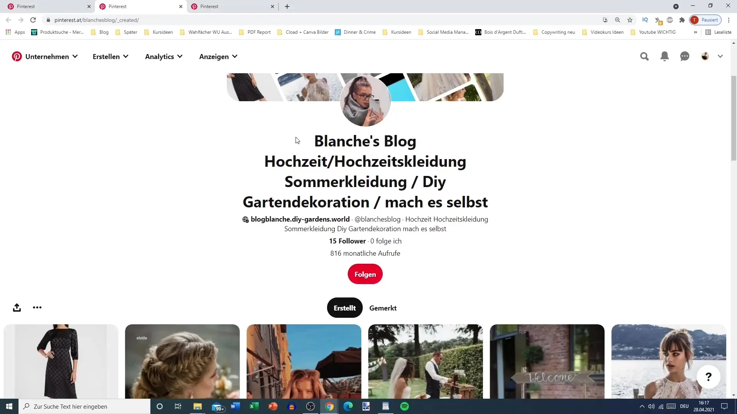Toggle the Anzeigen menu open
The image size is (737, 414).
coord(218,57)
